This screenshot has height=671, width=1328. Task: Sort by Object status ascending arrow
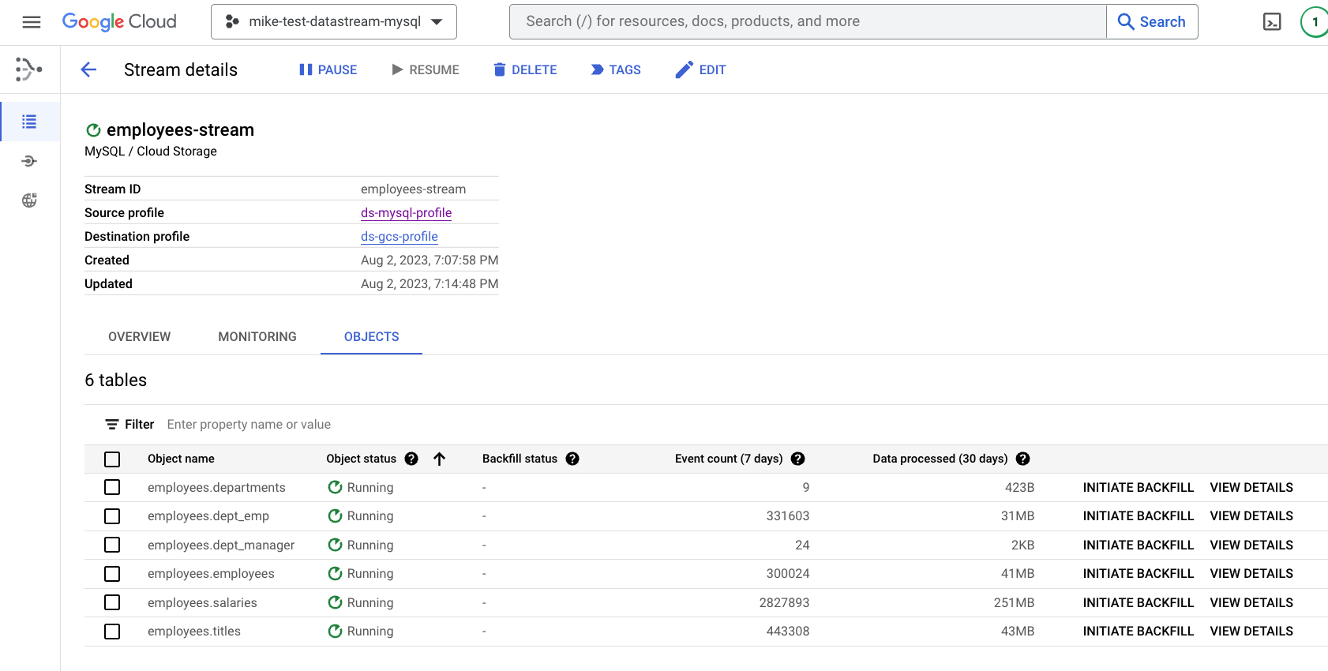tap(440, 459)
